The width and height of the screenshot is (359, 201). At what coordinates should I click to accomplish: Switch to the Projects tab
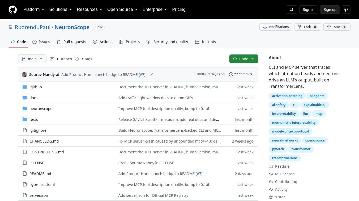tap(129, 42)
